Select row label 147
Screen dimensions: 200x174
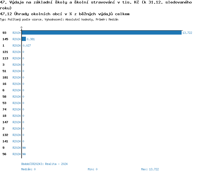pos(5,122)
